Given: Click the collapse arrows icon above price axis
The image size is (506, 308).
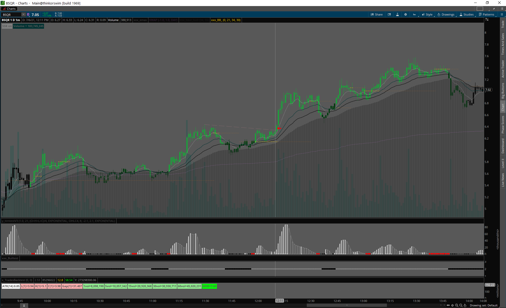Looking at the screenshot, I should point(487,20).
